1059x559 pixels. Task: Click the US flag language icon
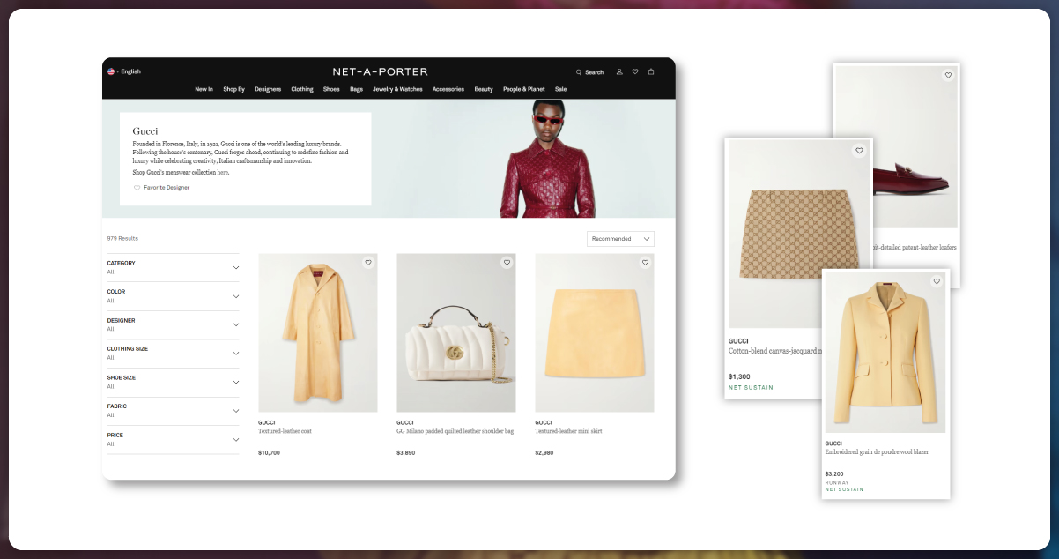pos(111,71)
